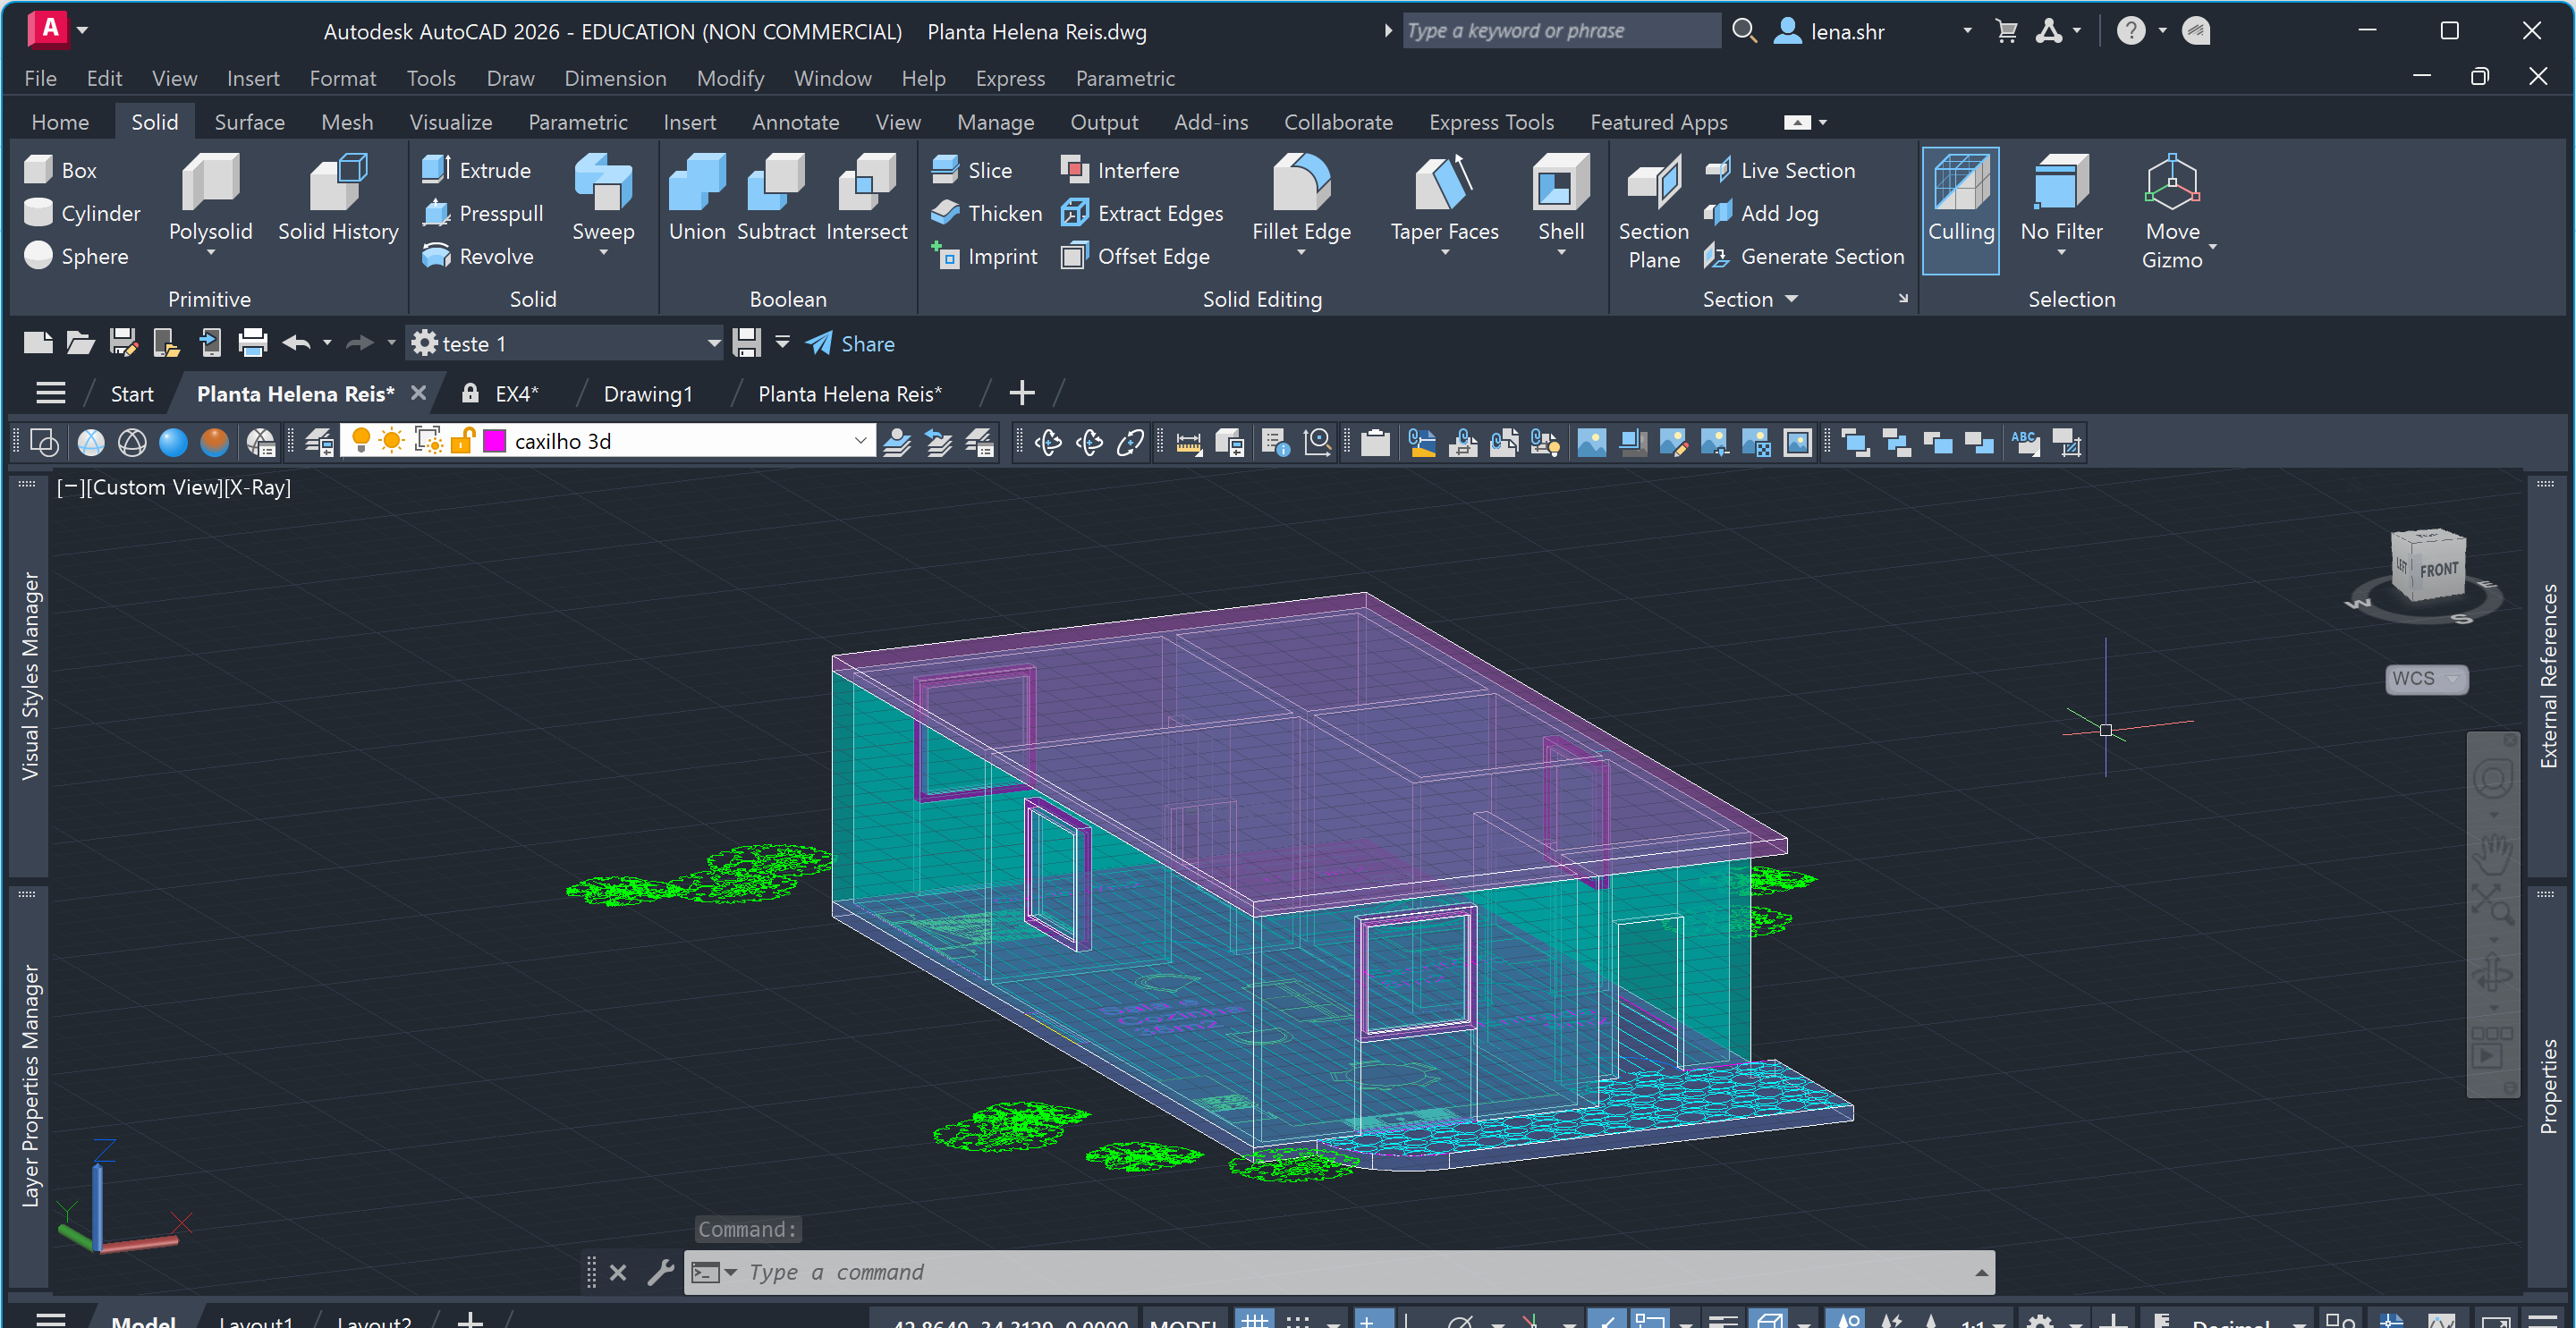Click the Union boolean tool
This screenshot has width=2576, height=1328.
(x=697, y=198)
